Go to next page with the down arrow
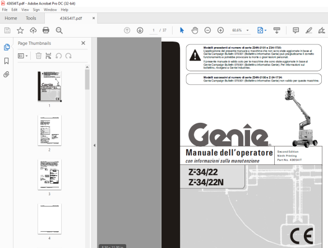This screenshot has width=328, height=248. point(140,30)
